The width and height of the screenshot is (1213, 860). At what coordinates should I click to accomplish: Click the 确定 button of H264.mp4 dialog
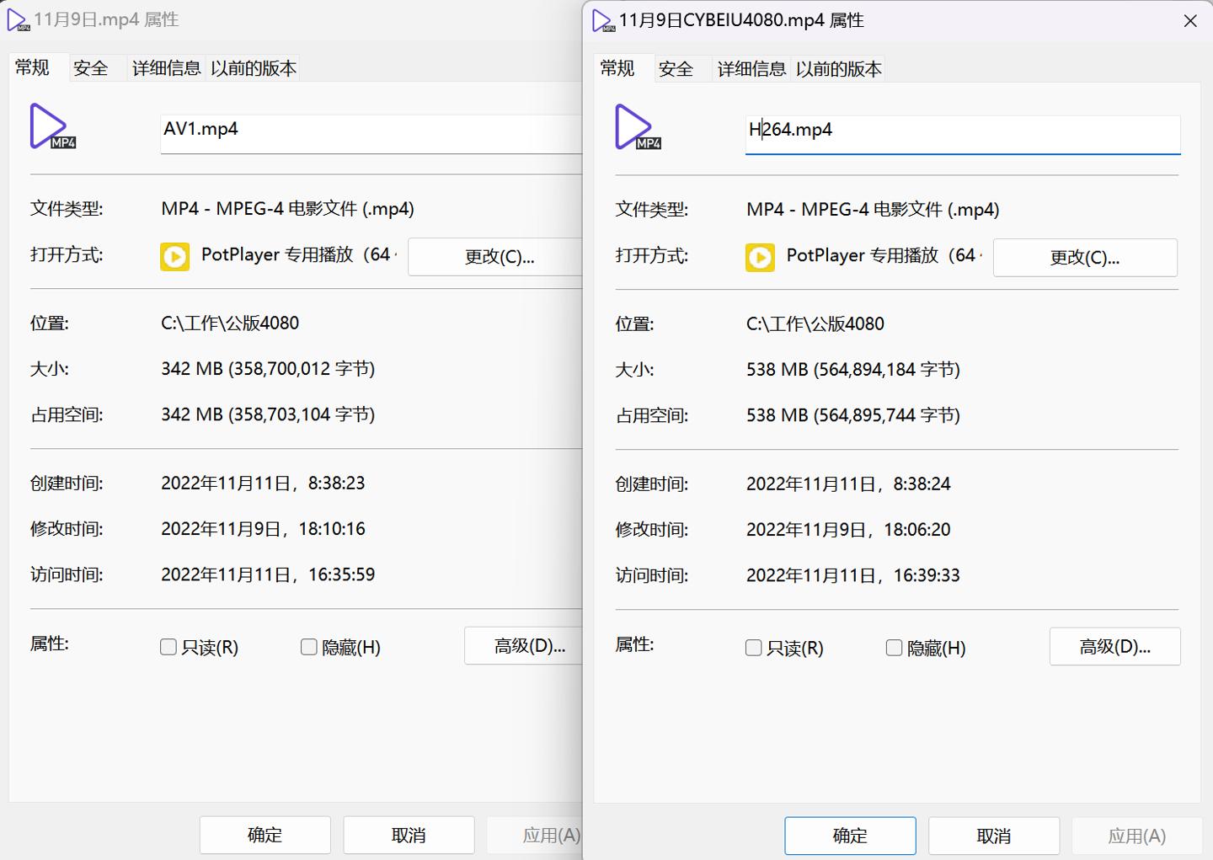pos(849,835)
